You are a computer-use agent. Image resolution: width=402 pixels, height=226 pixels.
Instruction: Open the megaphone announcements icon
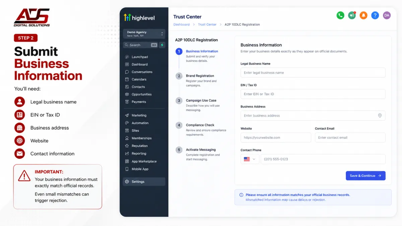tap(352, 15)
